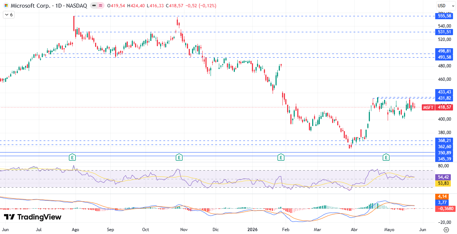
Task: Open chart settings gear on the time axis
Action: (x=446, y=230)
